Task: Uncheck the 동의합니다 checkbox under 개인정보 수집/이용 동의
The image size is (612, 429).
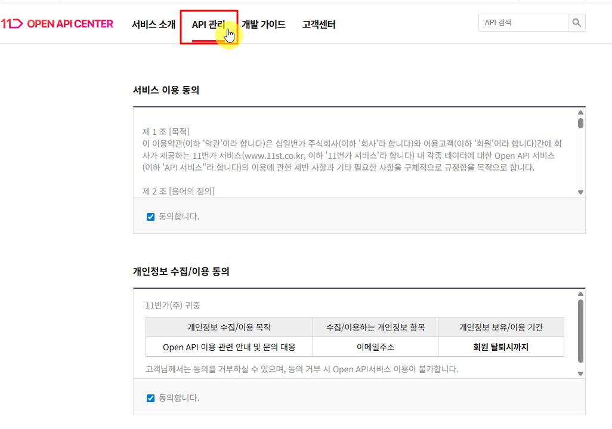Action: point(151,398)
